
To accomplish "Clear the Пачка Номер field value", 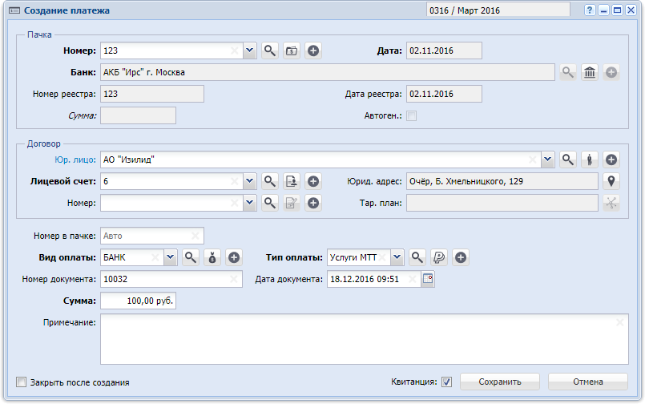I will click(x=235, y=50).
